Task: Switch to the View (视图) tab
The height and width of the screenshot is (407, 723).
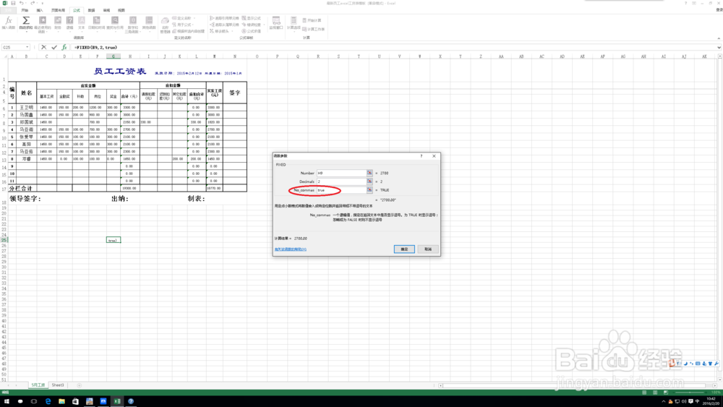Action: (x=121, y=10)
